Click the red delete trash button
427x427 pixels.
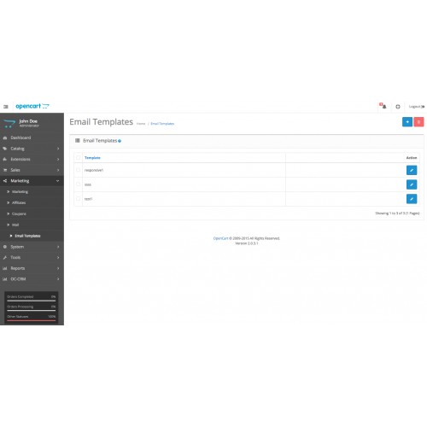(x=418, y=122)
